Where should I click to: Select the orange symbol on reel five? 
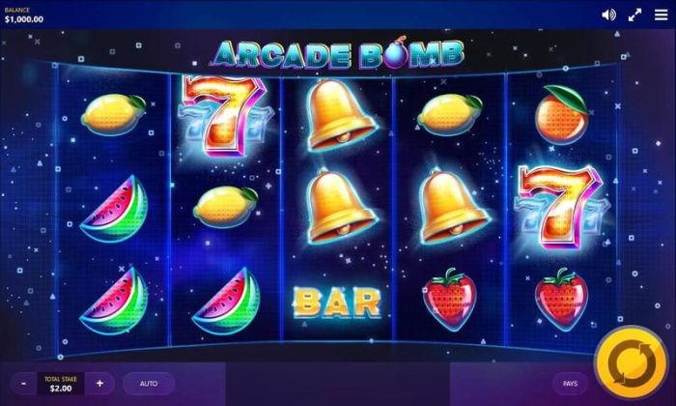(561, 114)
